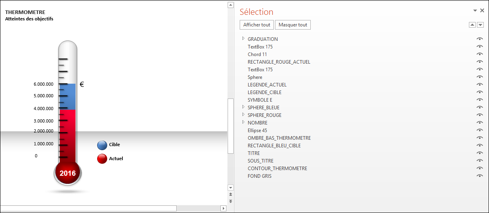489x213 pixels.
Task: Click the Cible legend label
Action: (114, 145)
